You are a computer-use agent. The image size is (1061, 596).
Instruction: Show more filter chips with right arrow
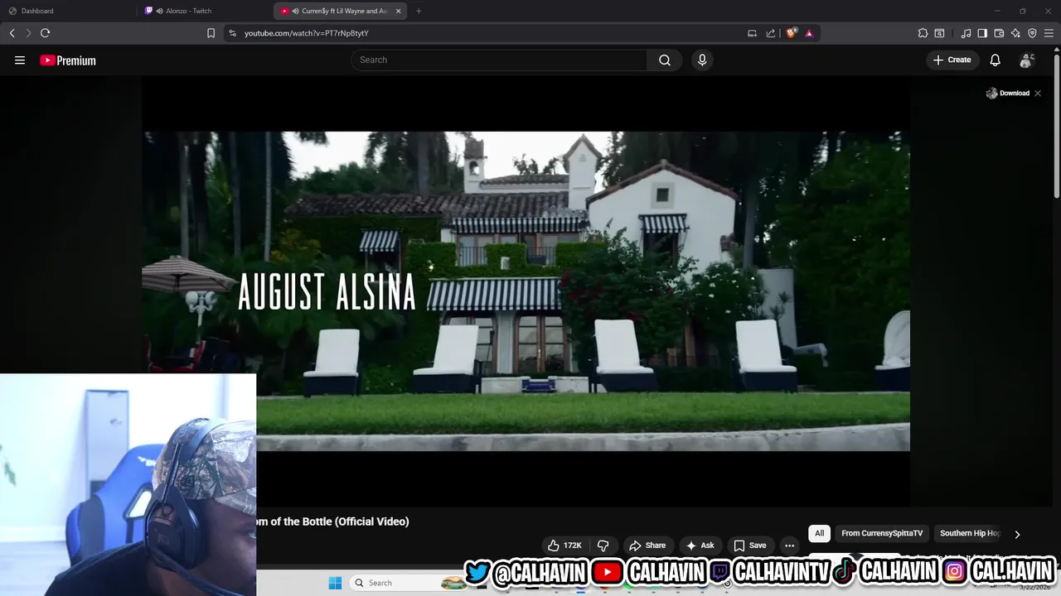click(1017, 534)
